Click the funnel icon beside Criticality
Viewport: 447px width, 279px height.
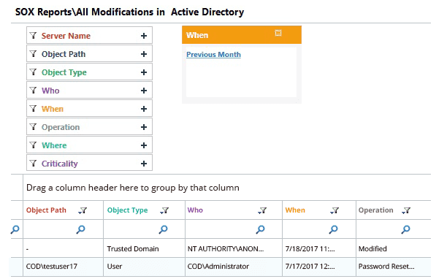33,164
